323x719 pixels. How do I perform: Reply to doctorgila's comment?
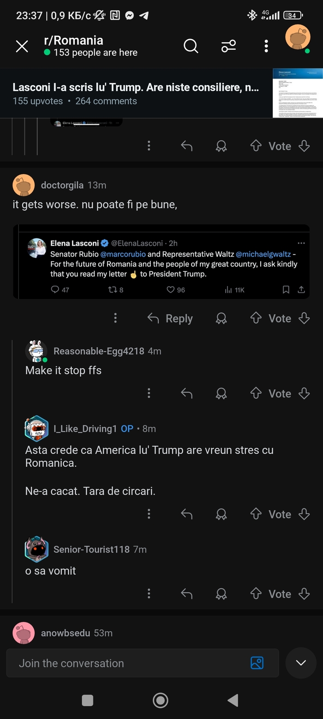(x=170, y=318)
